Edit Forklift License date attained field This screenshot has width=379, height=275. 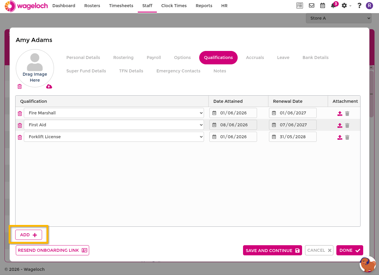233,137
